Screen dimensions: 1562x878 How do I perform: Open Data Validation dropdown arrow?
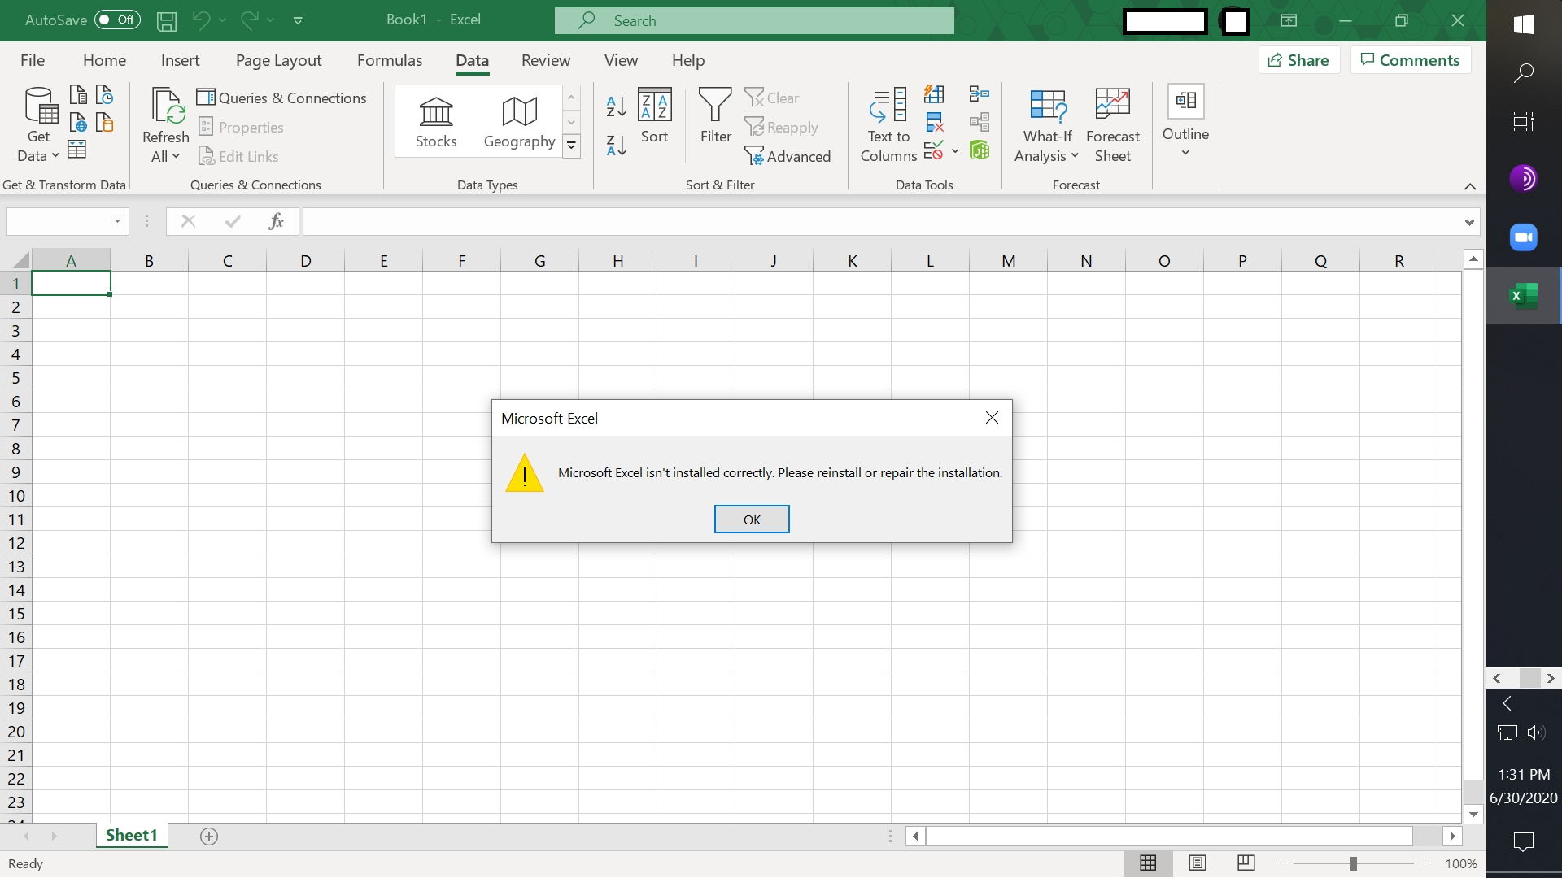coord(954,150)
